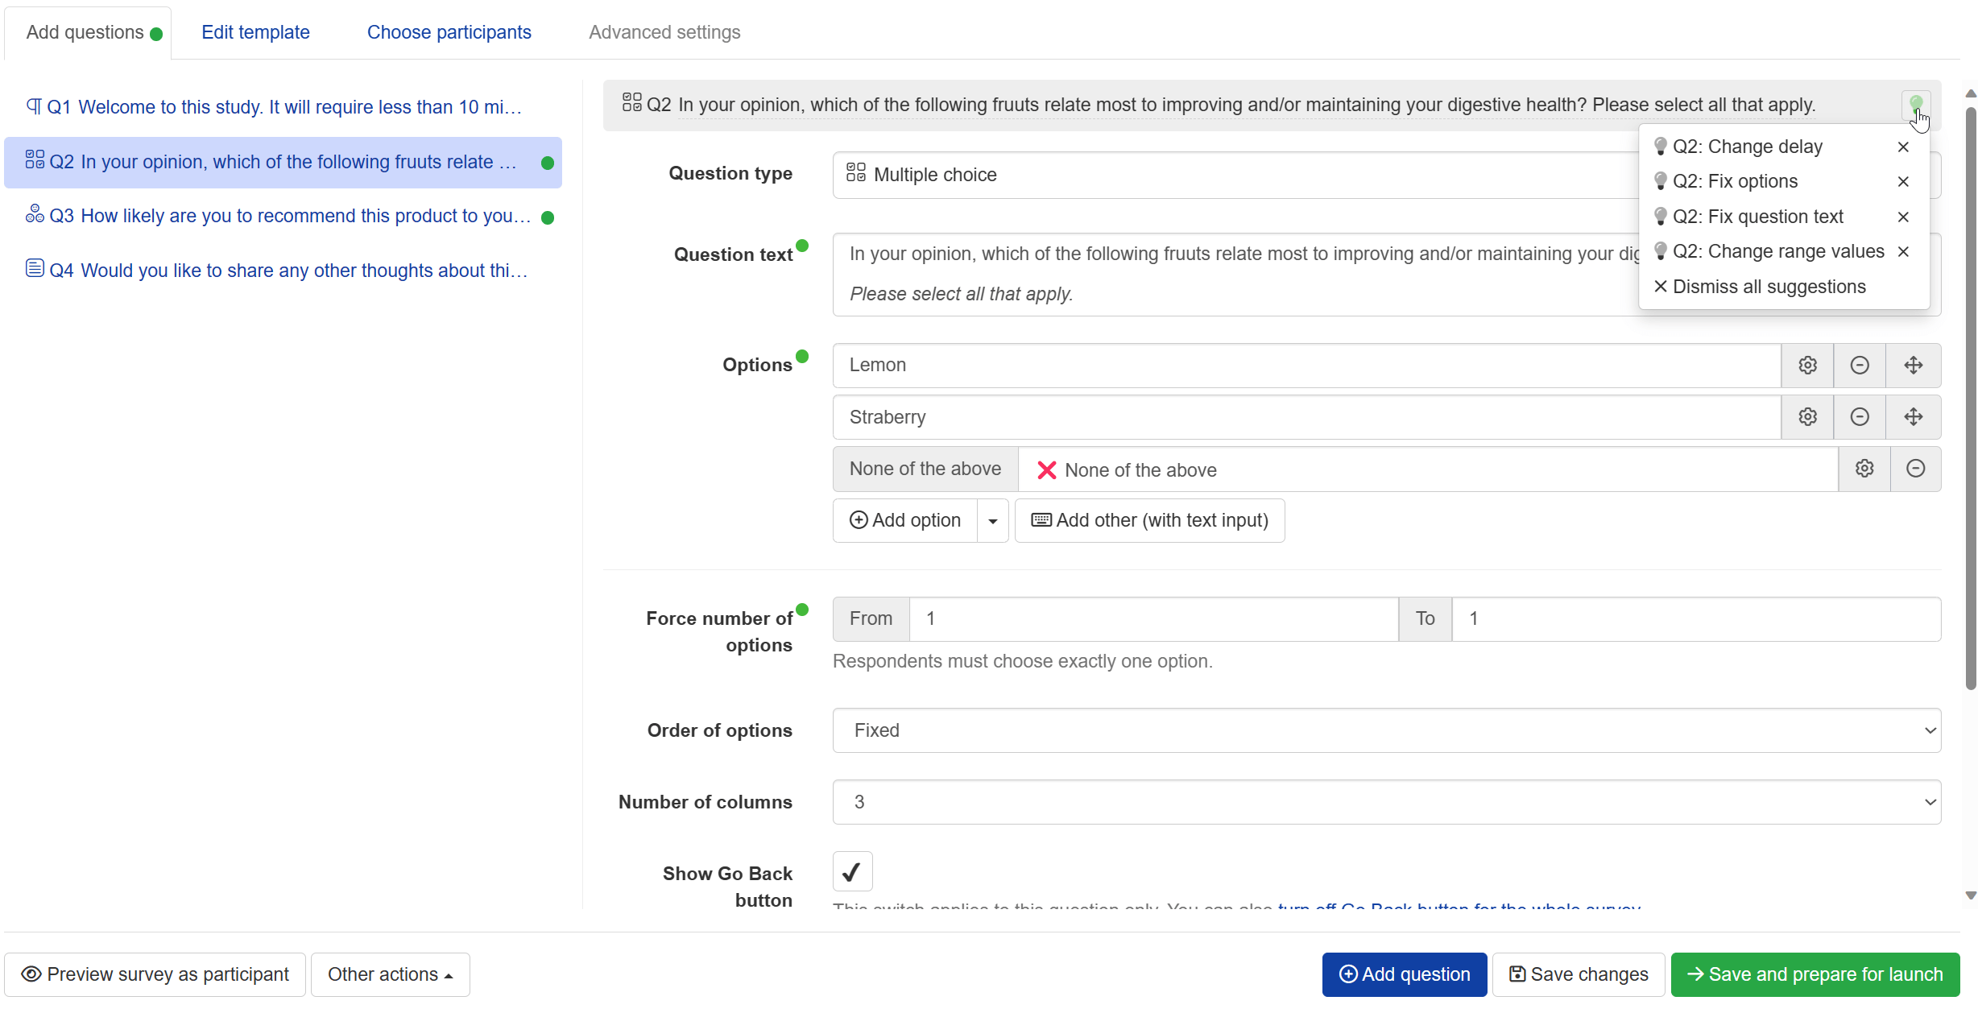
Task: Click Save and prepare for launch
Action: [1815, 974]
